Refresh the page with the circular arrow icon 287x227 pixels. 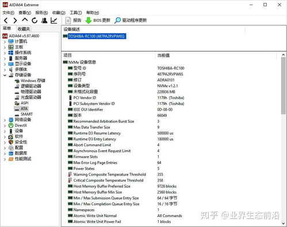[x=35, y=20]
